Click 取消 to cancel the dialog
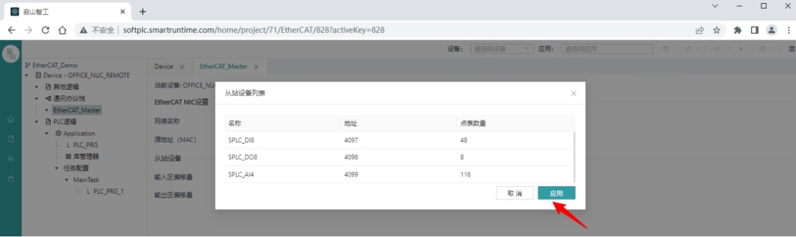 pos(515,193)
